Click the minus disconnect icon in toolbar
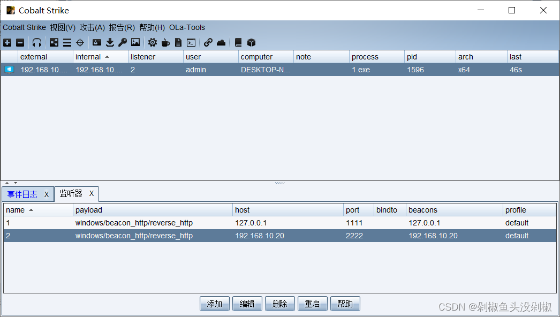560x317 pixels. click(20, 42)
